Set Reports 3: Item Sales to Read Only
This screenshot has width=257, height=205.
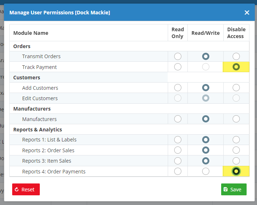178,161
